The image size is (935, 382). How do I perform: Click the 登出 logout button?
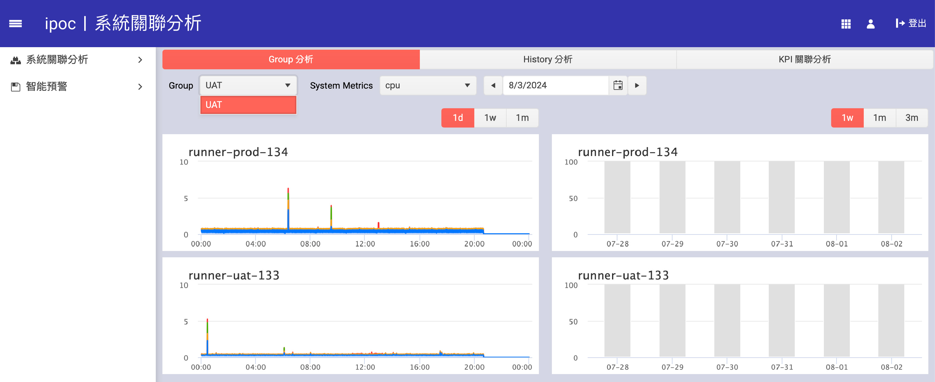pyautogui.click(x=910, y=24)
